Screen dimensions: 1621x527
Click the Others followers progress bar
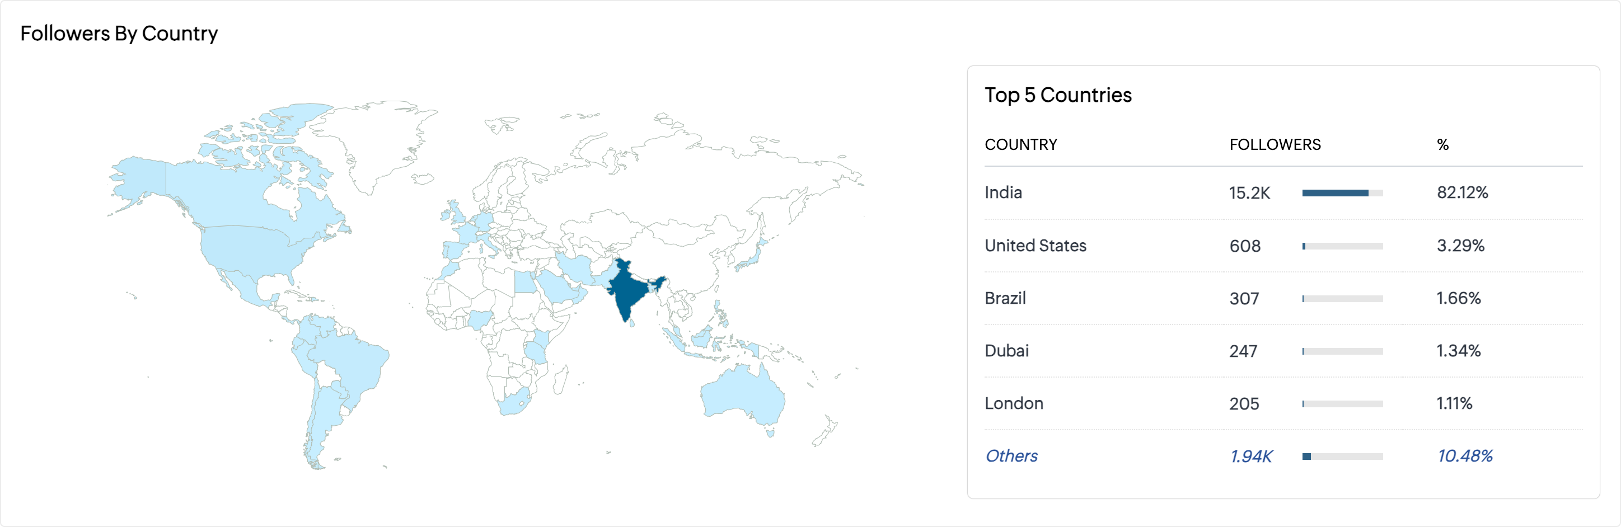(1342, 457)
